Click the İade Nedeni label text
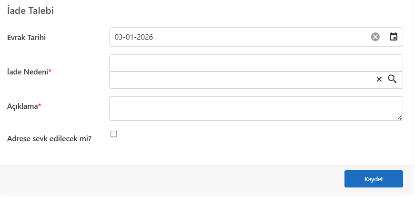The height and width of the screenshot is (197, 415). coord(28,72)
